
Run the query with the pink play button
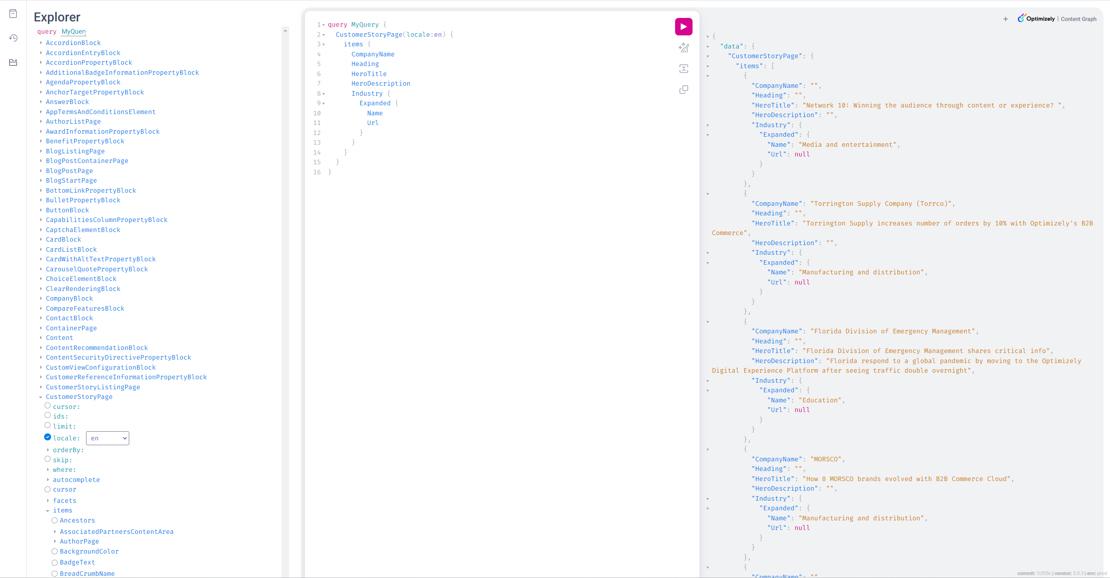(x=683, y=27)
